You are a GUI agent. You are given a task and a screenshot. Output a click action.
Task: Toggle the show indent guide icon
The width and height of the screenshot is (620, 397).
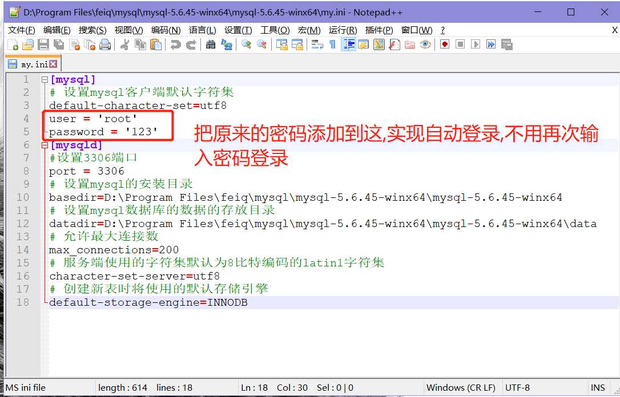348,44
